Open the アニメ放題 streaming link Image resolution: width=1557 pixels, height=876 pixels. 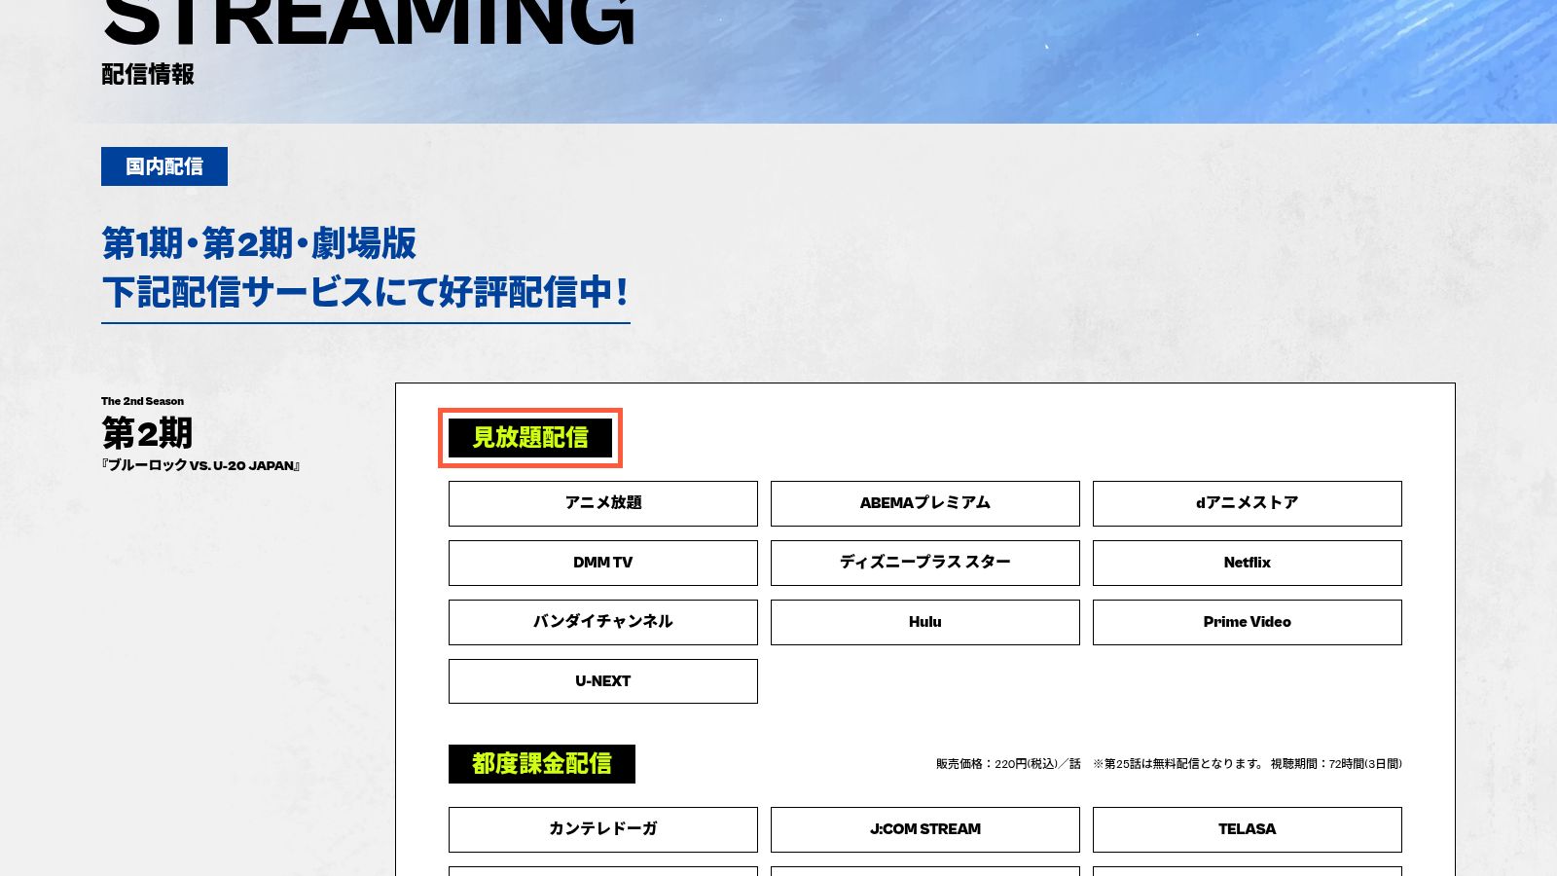tap(602, 503)
